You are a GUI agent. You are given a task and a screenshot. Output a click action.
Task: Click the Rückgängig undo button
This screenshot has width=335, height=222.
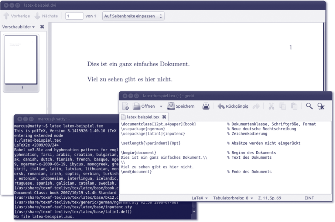233,107
